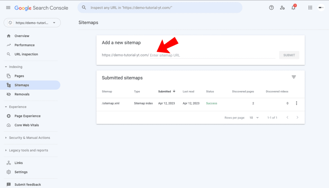Open the Google apps launcher grid
Image resolution: width=329 pixels, height=188 pixels.
(310, 7)
